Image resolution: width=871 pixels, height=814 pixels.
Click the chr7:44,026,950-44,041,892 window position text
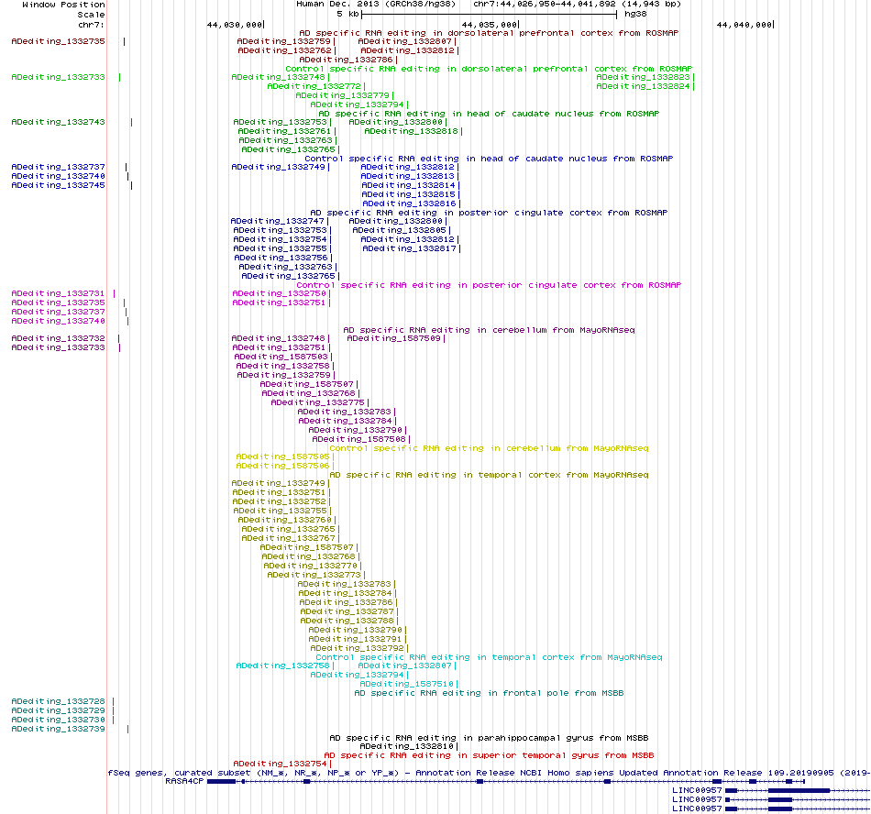coord(577,4)
